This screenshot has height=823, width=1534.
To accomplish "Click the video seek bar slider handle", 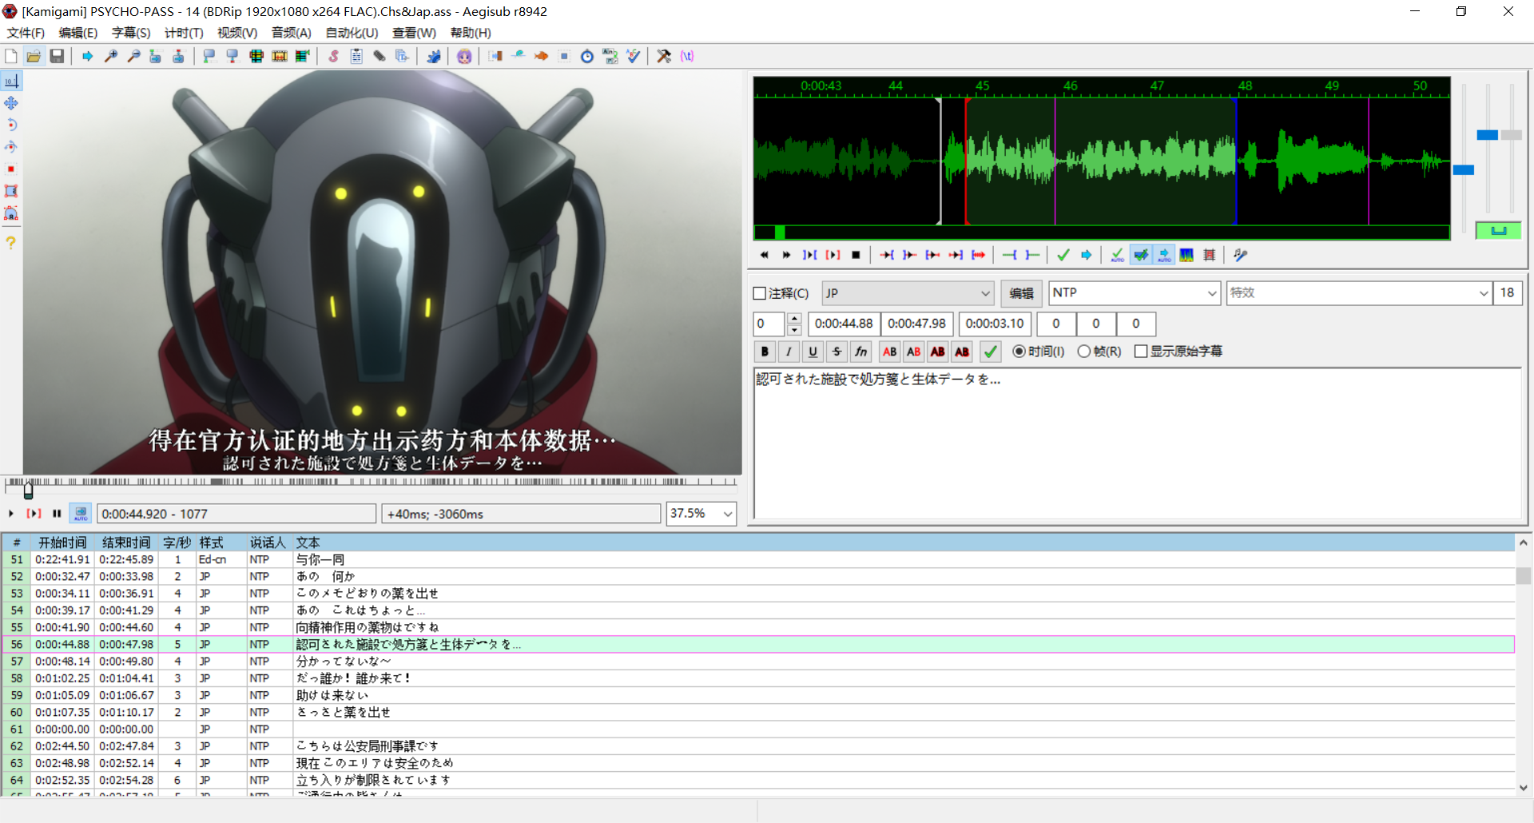I will (x=29, y=490).
